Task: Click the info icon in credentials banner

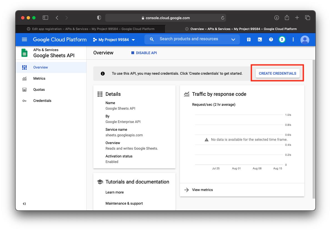Action: point(102,74)
